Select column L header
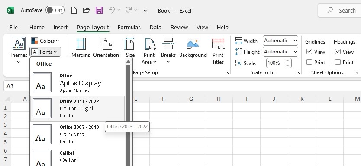 pos(330,99)
